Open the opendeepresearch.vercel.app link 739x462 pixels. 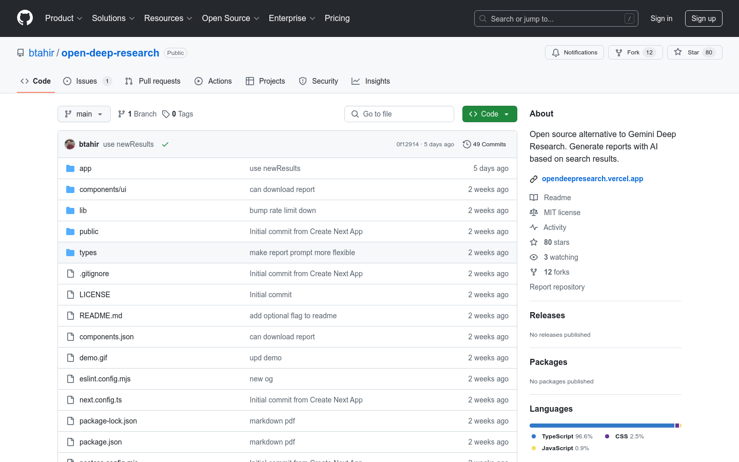coord(593,179)
